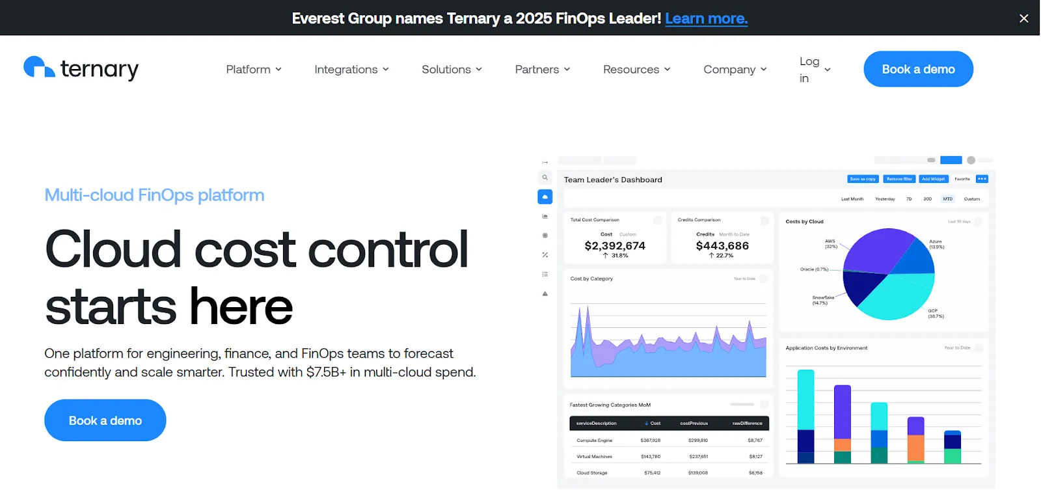Select the Yesterday date range
1041x490 pixels.
tap(885, 199)
